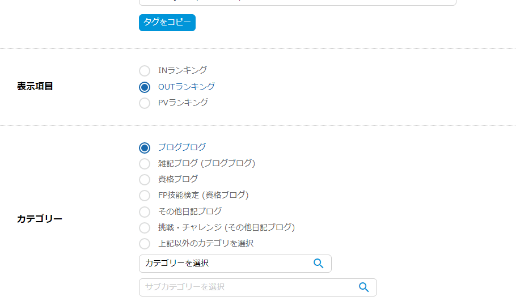
Task: Open the サブカテゴリーを選択 field
Action: pos(257,287)
